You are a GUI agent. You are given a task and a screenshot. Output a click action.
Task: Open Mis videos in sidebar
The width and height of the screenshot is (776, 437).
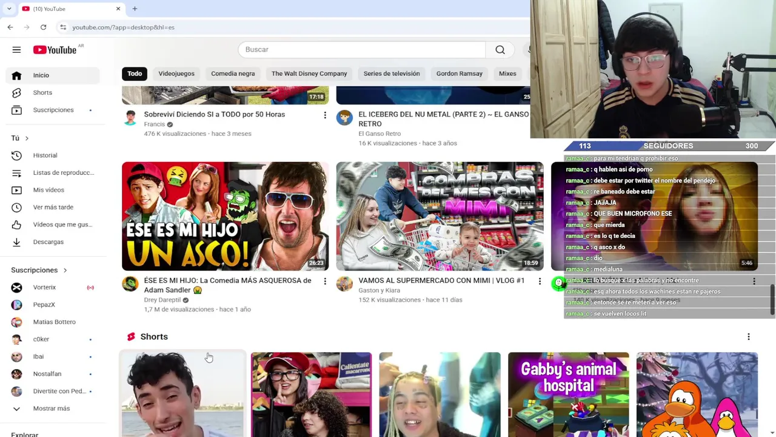point(53,190)
